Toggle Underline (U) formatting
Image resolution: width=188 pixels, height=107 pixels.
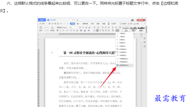point(63,31)
